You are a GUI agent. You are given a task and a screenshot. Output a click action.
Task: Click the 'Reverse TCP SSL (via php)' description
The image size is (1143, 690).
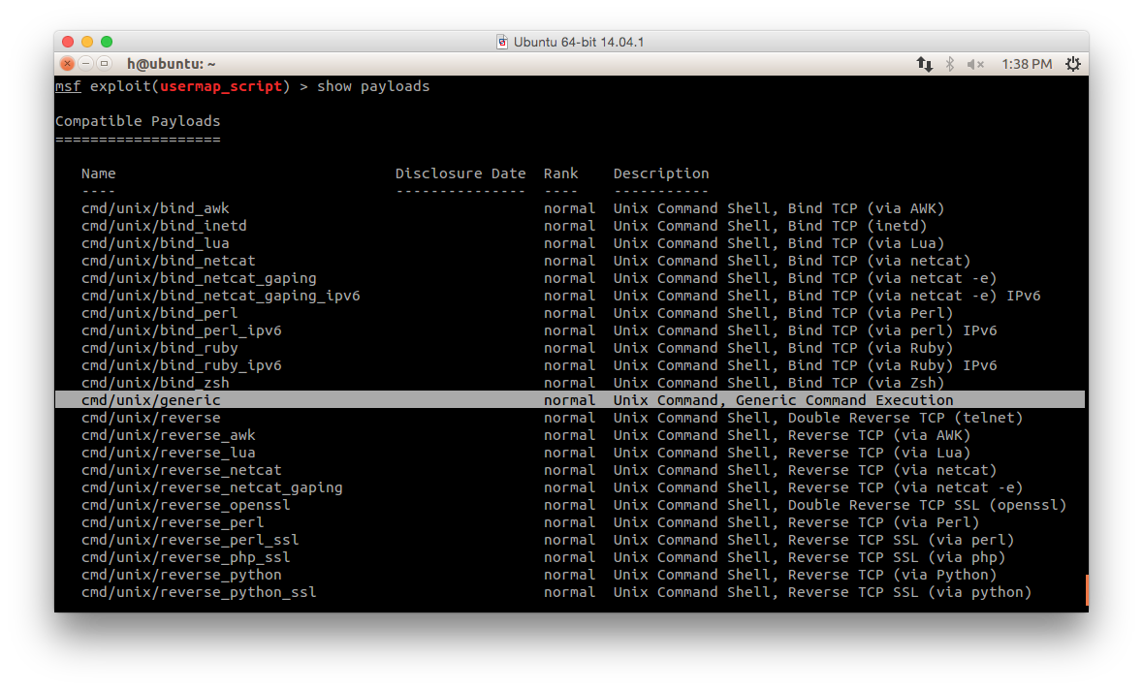897,557
